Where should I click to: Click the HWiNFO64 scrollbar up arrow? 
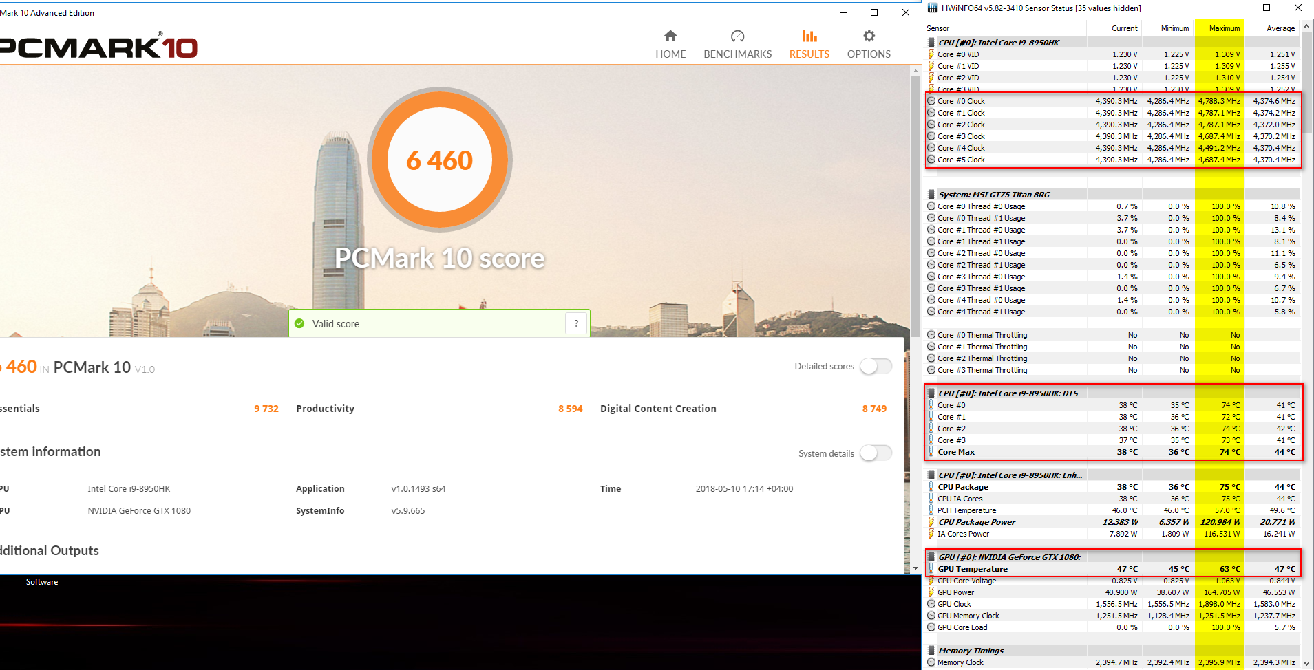point(1306,26)
